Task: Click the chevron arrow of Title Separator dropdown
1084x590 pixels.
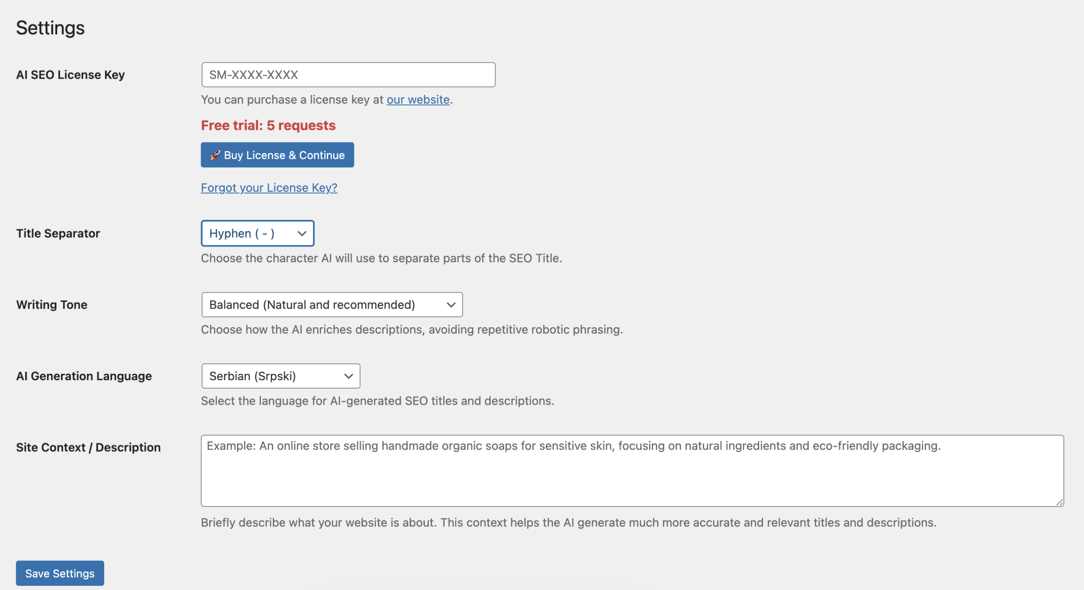Action: point(301,233)
